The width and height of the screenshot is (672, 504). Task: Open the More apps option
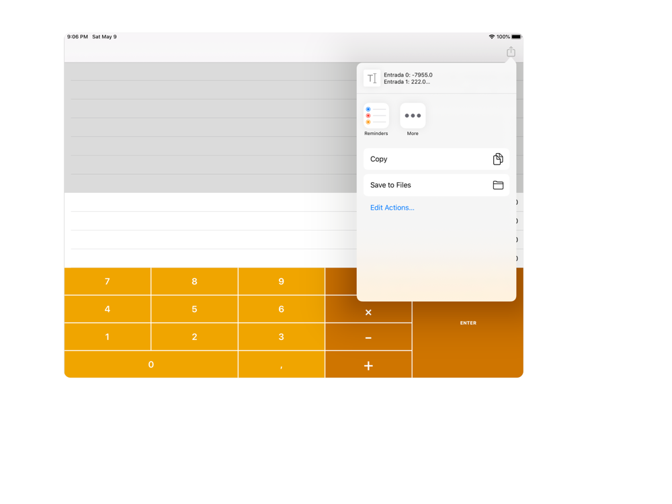tap(413, 120)
